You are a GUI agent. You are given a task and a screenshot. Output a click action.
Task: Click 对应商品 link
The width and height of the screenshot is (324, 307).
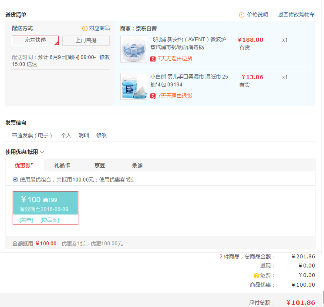point(99,28)
